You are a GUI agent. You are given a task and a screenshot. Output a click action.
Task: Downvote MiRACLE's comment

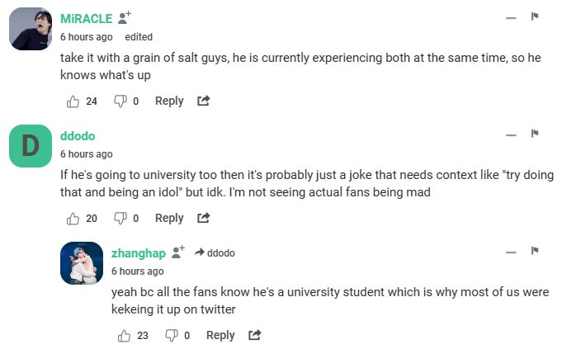click(120, 101)
